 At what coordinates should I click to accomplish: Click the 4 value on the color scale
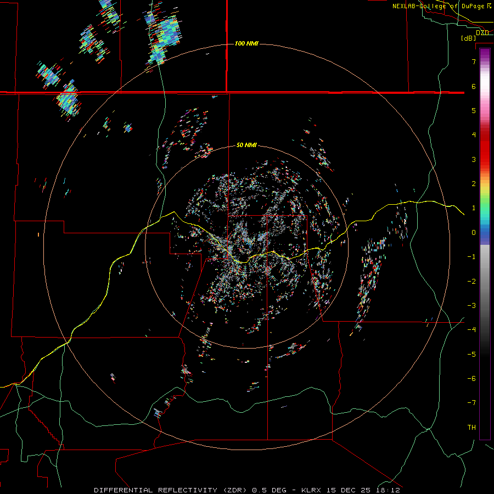click(x=474, y=135)
